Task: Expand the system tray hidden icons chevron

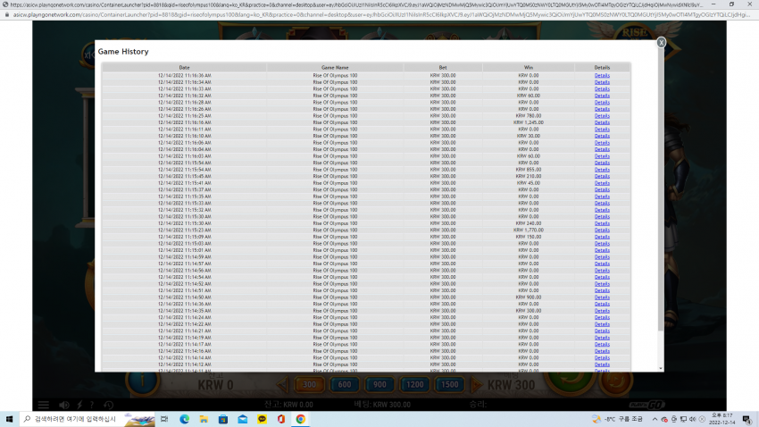Action: [655, 419]
